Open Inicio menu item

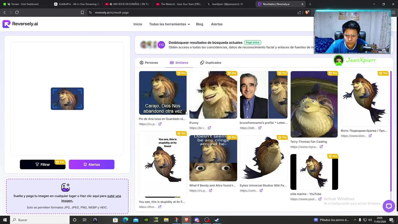point(138,24)
